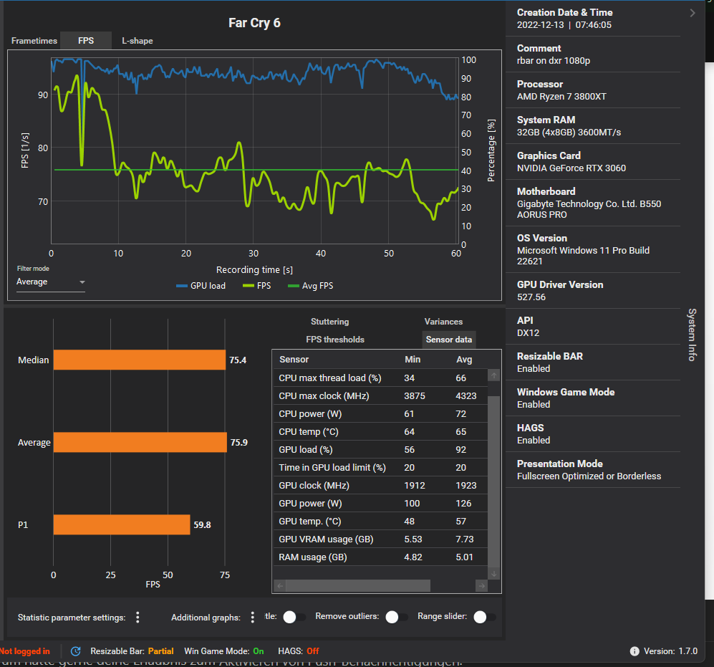Click the Min column header
714x667 pixels.
pyautogui.click(x=413, y=360)
